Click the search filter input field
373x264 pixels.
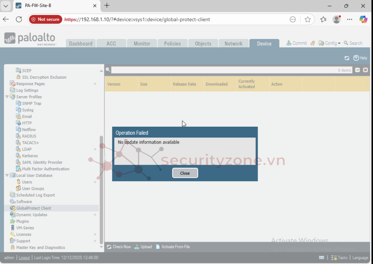coord(224,70)
